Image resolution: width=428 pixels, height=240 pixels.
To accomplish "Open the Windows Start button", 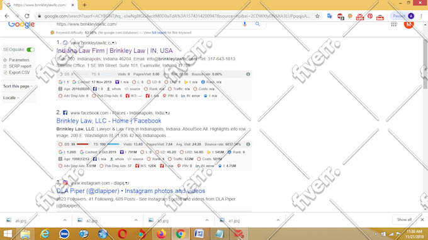I will (8, 234).
